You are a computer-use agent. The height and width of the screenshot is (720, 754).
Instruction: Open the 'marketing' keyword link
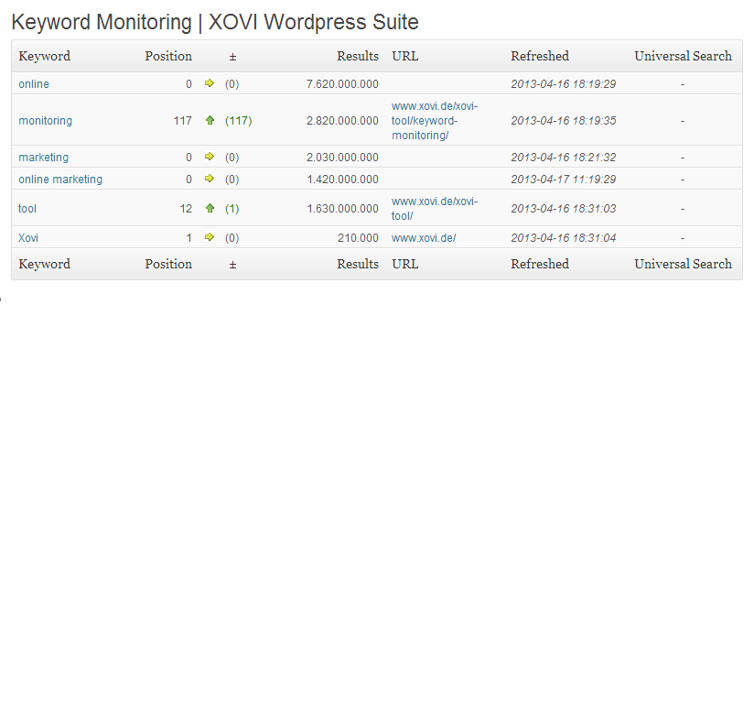43,158
